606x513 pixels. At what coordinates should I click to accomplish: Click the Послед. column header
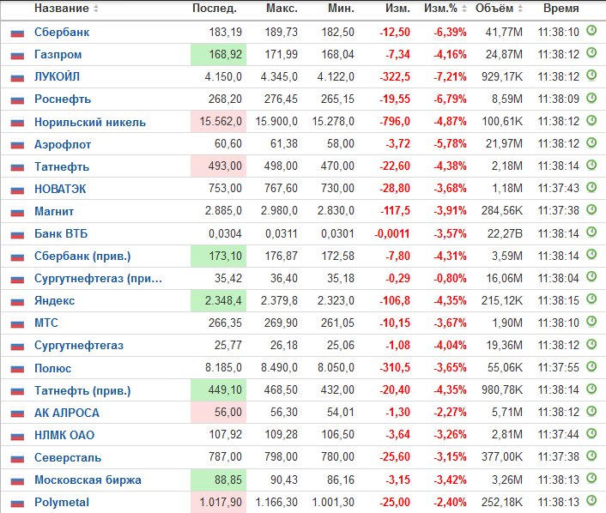[x=215, y=8]
